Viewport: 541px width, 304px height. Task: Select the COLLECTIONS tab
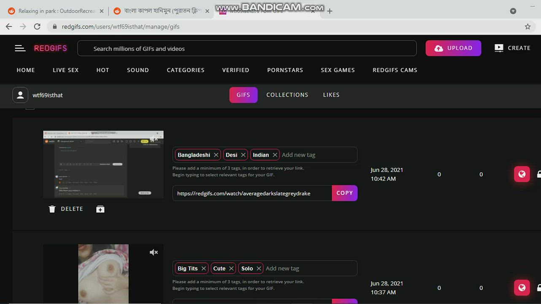coord(287,95)
